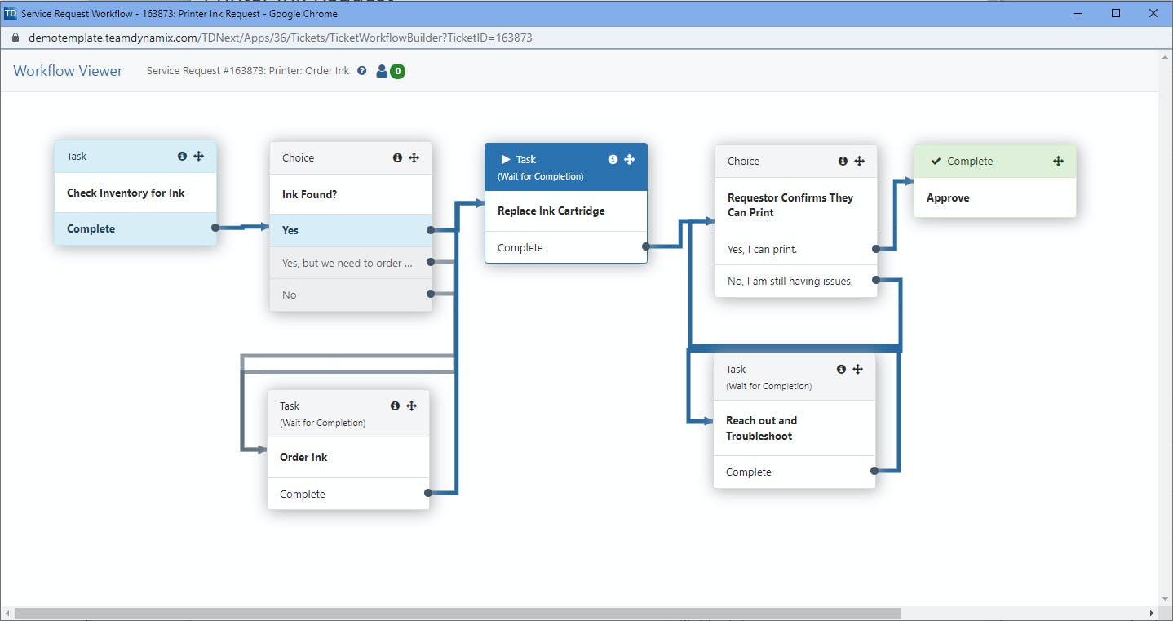The image size is (1173, 621).
Task: Click connector dot on 'Yes, I can print.'
Action: click(x=875, y=249)
